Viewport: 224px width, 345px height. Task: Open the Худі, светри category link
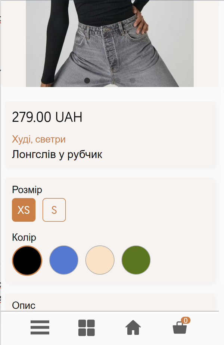38,139
